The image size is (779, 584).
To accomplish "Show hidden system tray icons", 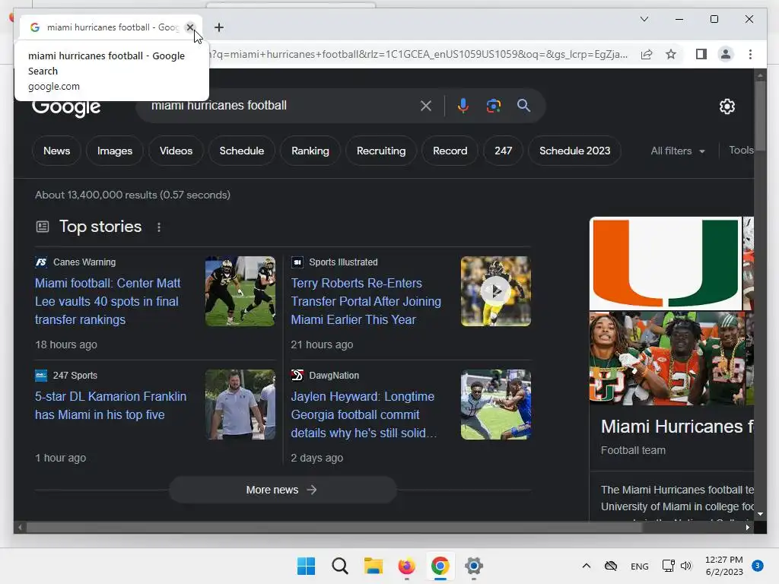I will click(587, 566).
